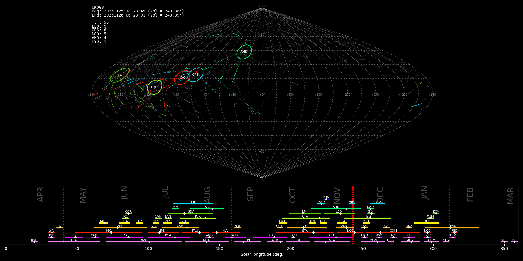The width and height of the screenshot is (523, 261).
Task: Select the AND radiant ellipse on sky map
Action: [x=244, y=52]
